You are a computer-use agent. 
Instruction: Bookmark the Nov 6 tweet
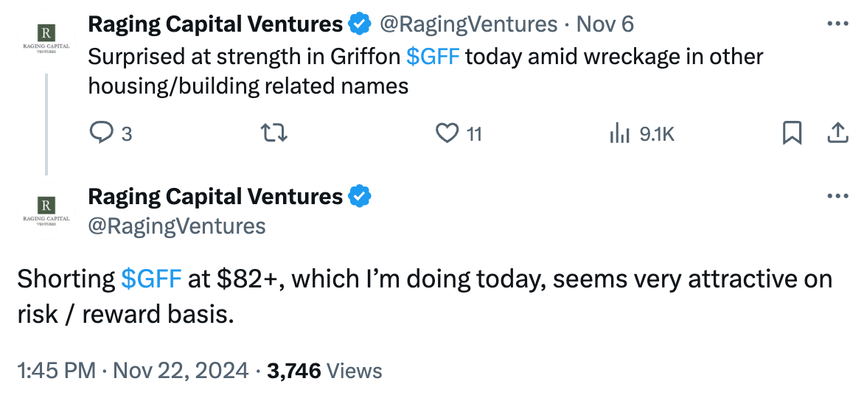click(x=792, y=134)
